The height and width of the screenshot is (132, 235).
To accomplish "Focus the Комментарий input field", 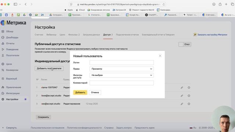I will point(122,83).
